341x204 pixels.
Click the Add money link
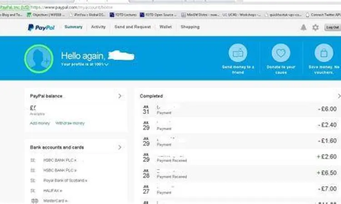click(40, 123)
